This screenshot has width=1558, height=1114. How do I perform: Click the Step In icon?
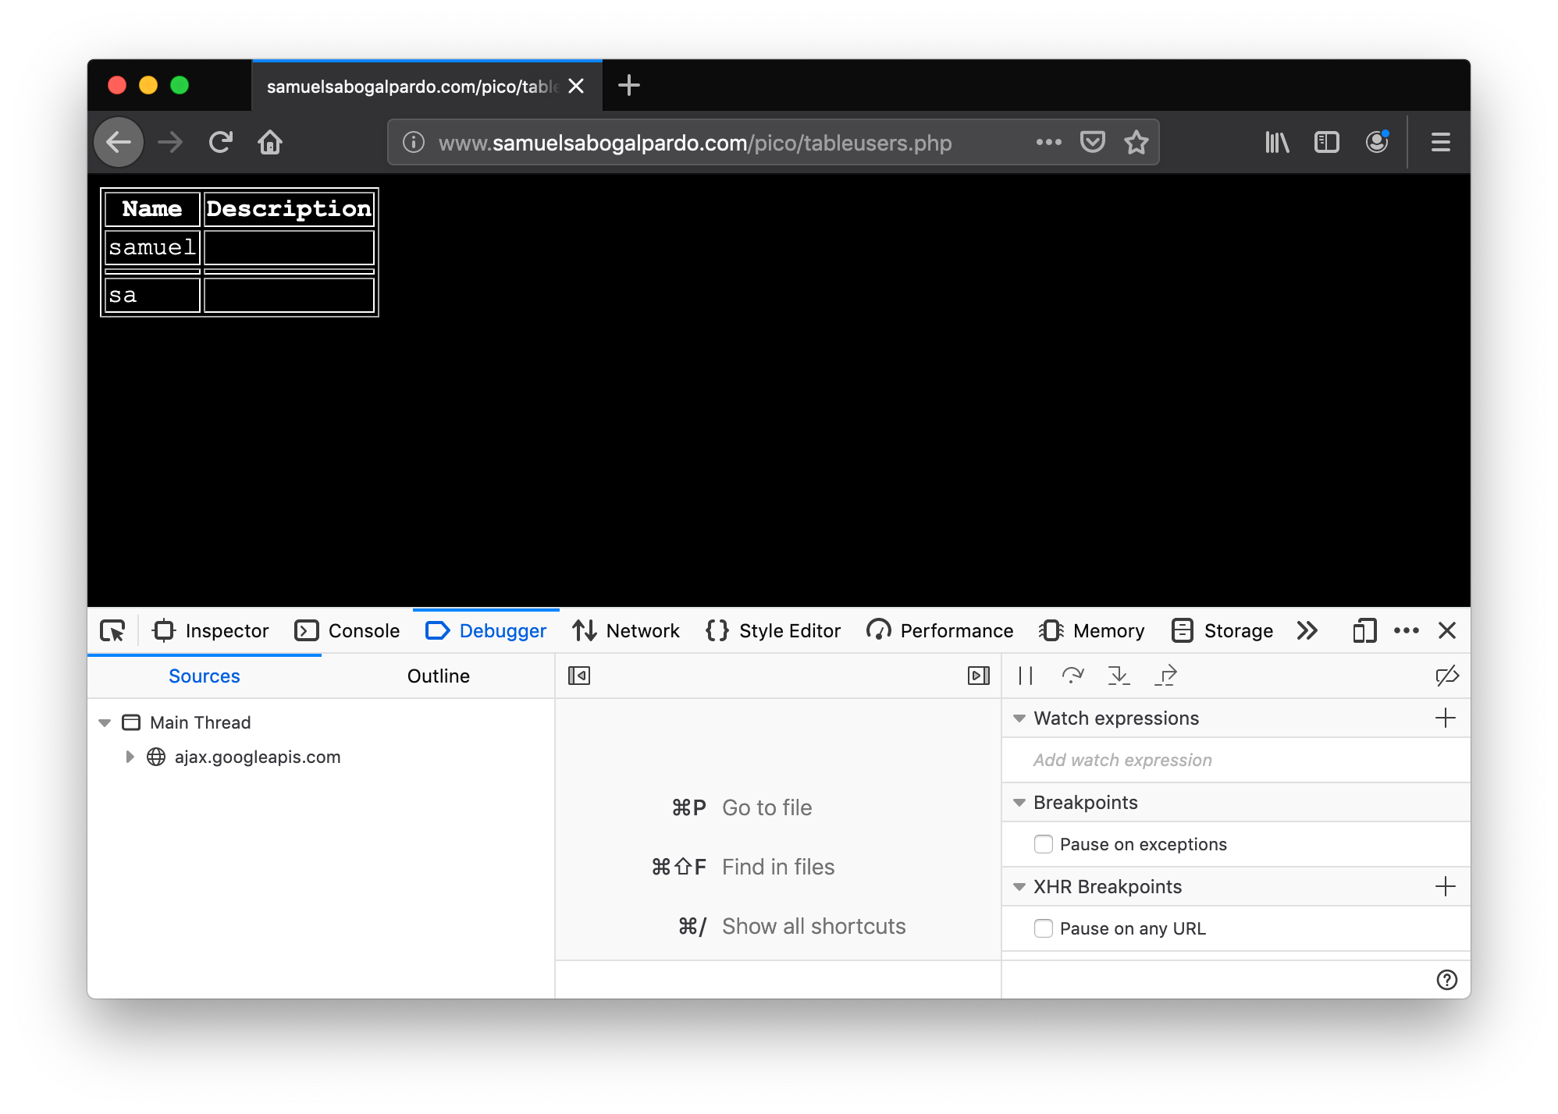(x=1119, y=676)
